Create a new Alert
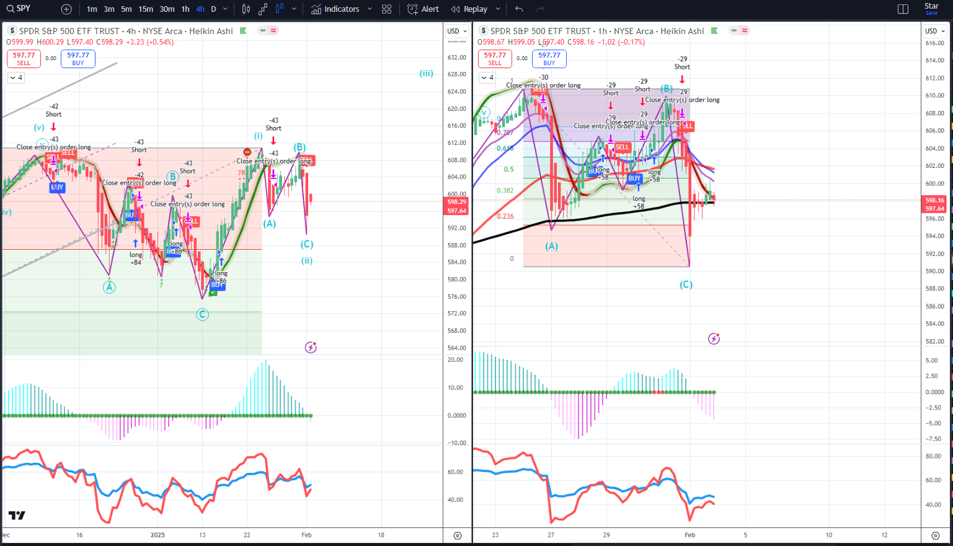This screenshot has height=546, width=953. pyautogui.click(x=423, y=9)
